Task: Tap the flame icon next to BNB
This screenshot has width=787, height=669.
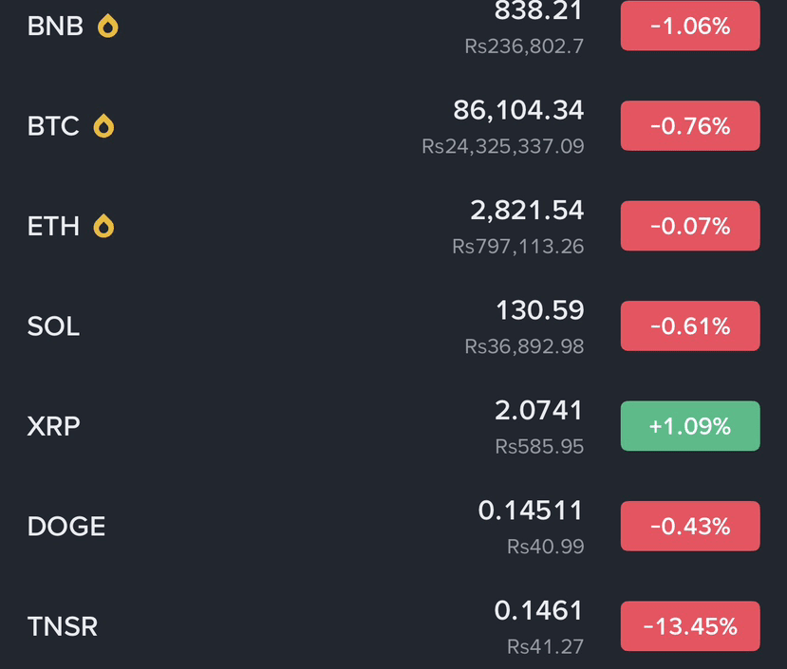Action: coord(108,26)
